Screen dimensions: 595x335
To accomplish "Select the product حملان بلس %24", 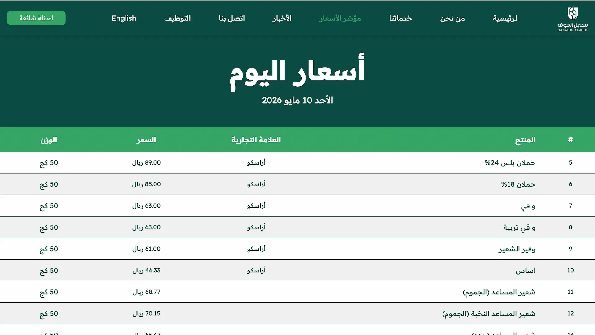I will click(x=510, y=163).
